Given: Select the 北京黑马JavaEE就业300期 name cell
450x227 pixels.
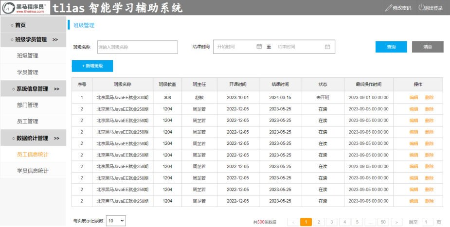Looking at the screenshot, I should click(123, 97).
